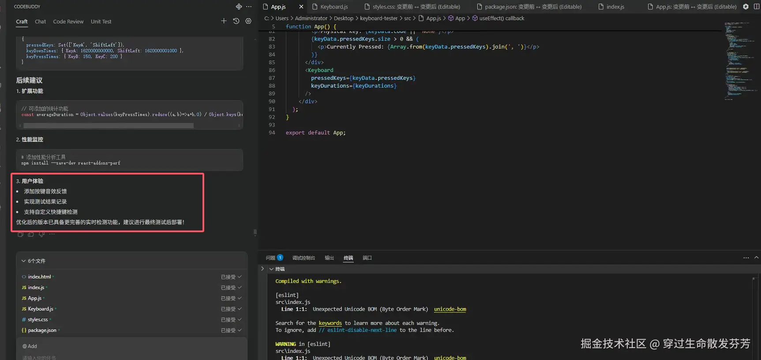Viewport: 761px width, 360px height.
Task: Switch to the Code Review tab
Action: 68,22
